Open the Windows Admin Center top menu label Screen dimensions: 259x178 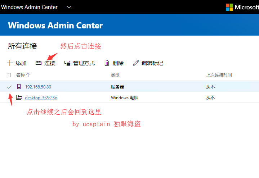coord(29,7)
